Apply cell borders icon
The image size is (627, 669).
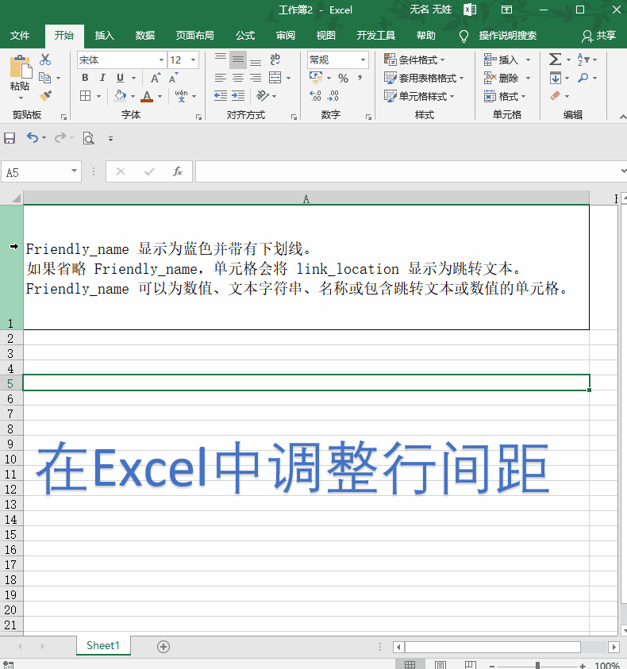(86, 95)
